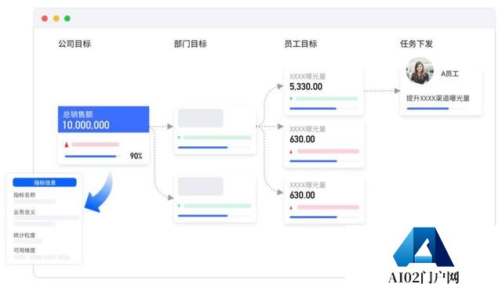This screenshot has width=502, height=284.
Task: Click the green maximize dot
Action: (67, 19)
